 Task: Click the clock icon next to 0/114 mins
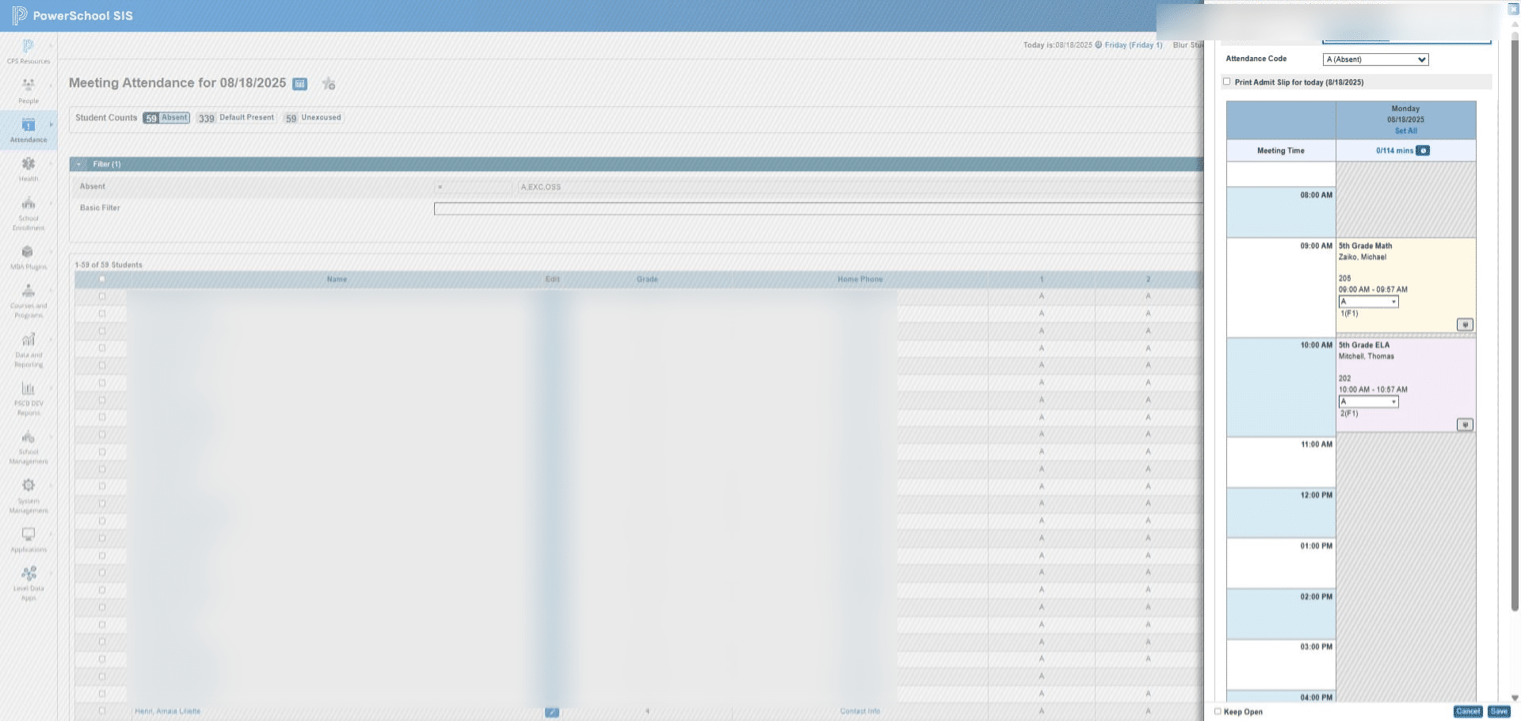coord(1423,151)
